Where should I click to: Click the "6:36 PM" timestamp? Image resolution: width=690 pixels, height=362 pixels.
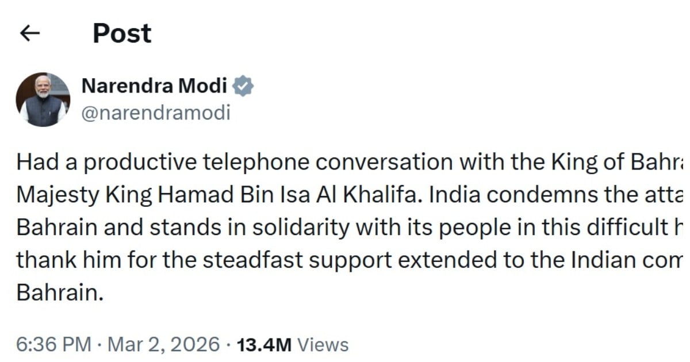(x=53, y=345)
